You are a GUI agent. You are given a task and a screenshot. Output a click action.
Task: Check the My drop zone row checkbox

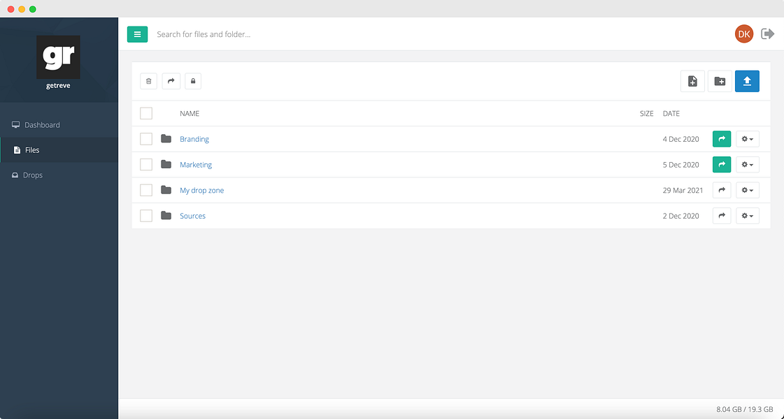146,190
